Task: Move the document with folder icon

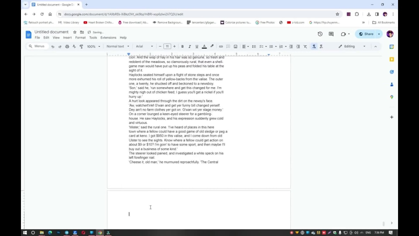Action: coord(82,32)
